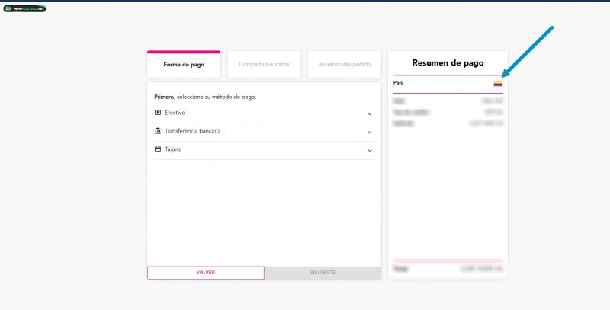This screenshot has width=610, height=310.
Task: Click the Primero seleccione método instruction text
Action: pyautogui.click(x=205, y=97)
